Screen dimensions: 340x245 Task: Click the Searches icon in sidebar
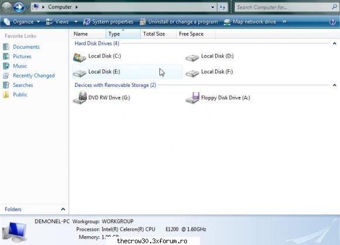pos(6,85)
